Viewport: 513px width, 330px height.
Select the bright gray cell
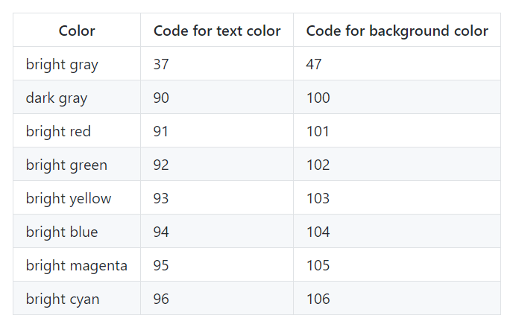77,64
